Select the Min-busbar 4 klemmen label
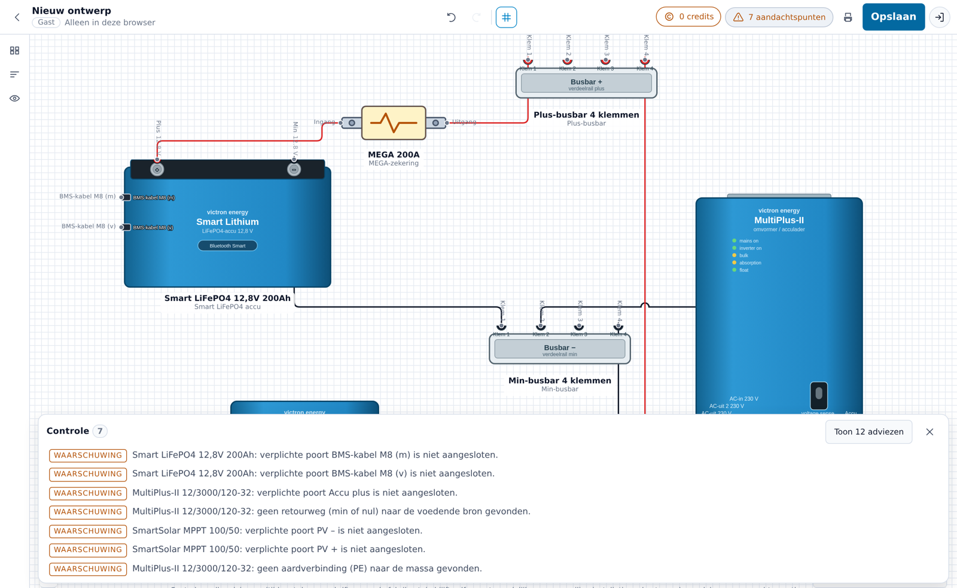This screenshot has width=957, height=588. point(560,380)
